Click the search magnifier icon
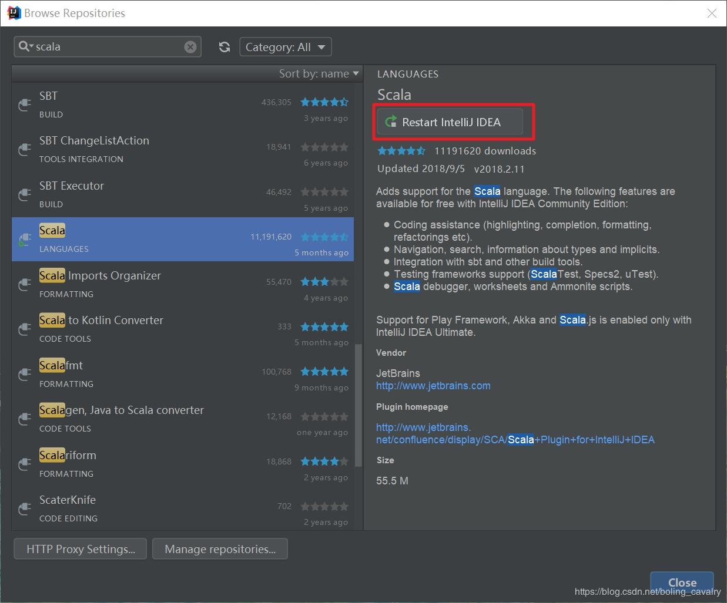This screenshot has width=727, height=603. pos(24,46)
